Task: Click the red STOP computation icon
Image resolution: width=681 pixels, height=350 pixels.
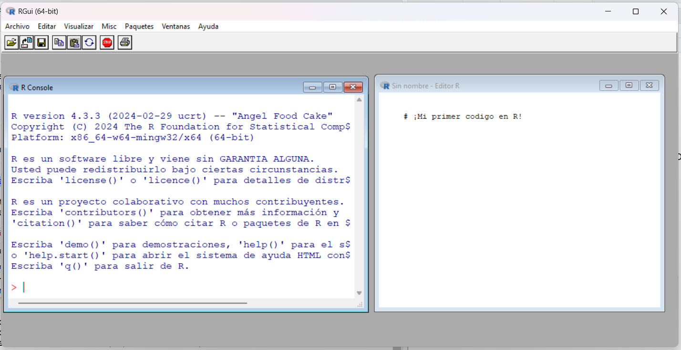Action: click(107, 42)
